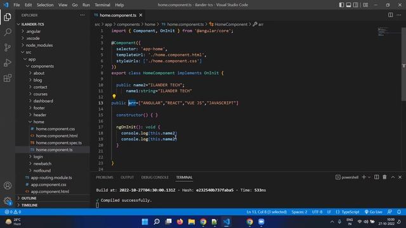Screen dimensions: 406x228
Task: Click the editor vertical scrollbar
Action: 403,64
